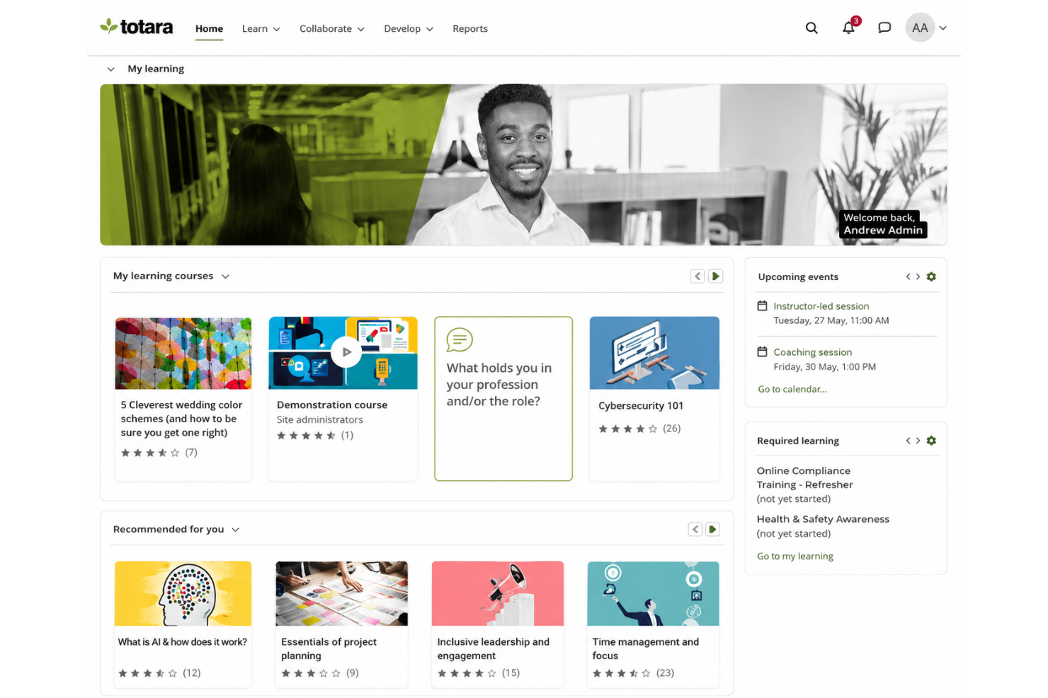Open Coaching session link

pos(812,352)
